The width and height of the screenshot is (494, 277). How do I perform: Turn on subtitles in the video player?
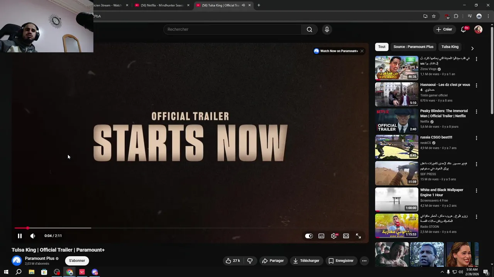(321, 236)
